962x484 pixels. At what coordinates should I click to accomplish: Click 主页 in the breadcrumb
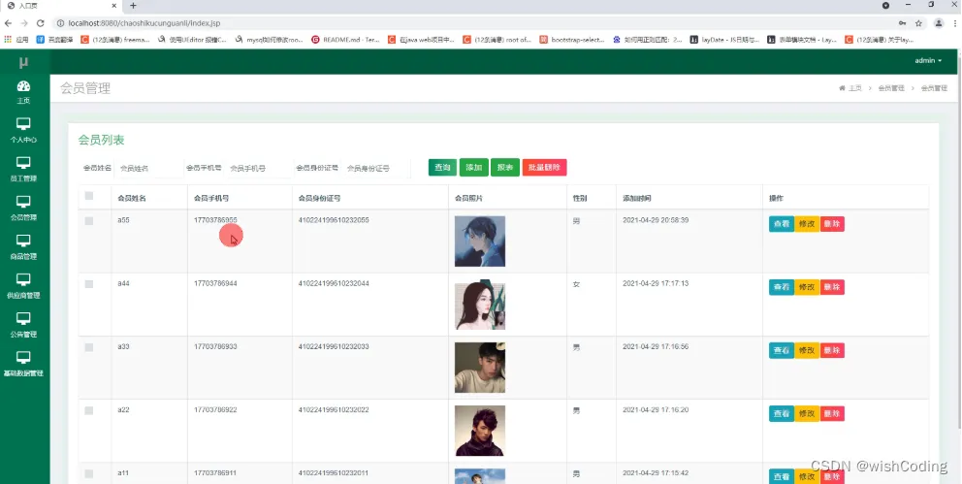coord(850,88)
